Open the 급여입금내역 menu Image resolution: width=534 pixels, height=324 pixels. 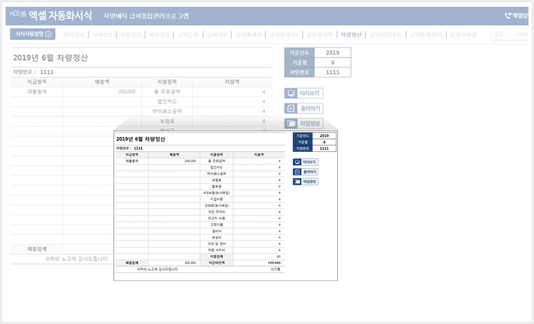coord(385,34)
